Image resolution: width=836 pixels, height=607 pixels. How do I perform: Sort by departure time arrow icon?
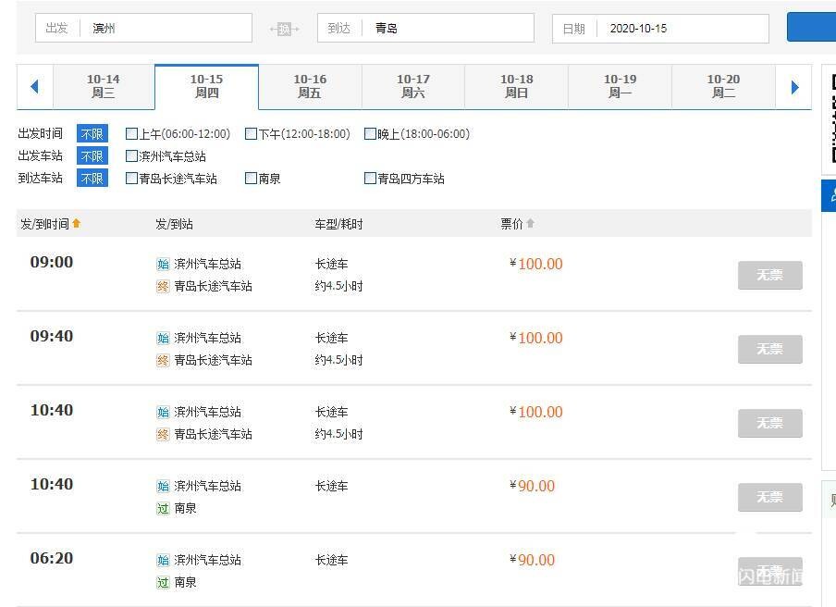77,223
